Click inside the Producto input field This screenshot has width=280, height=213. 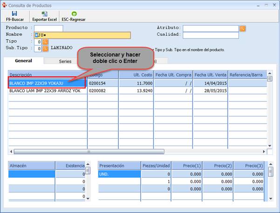[48, 28]
